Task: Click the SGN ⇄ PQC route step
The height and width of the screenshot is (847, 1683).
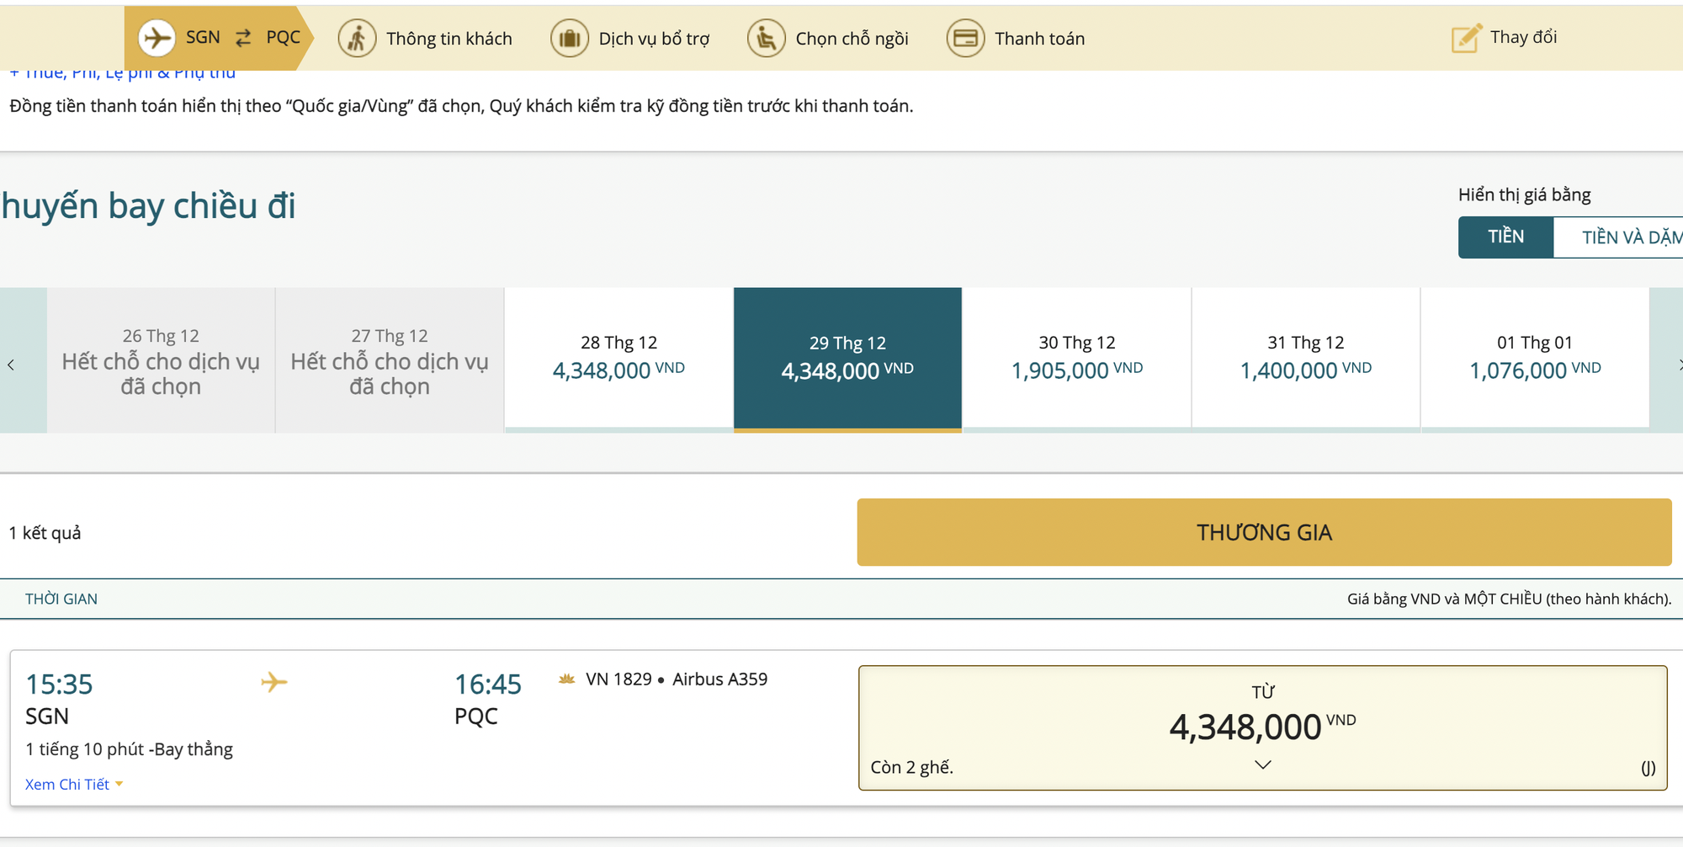Action: pyautogui.click(x=219, y=38)
